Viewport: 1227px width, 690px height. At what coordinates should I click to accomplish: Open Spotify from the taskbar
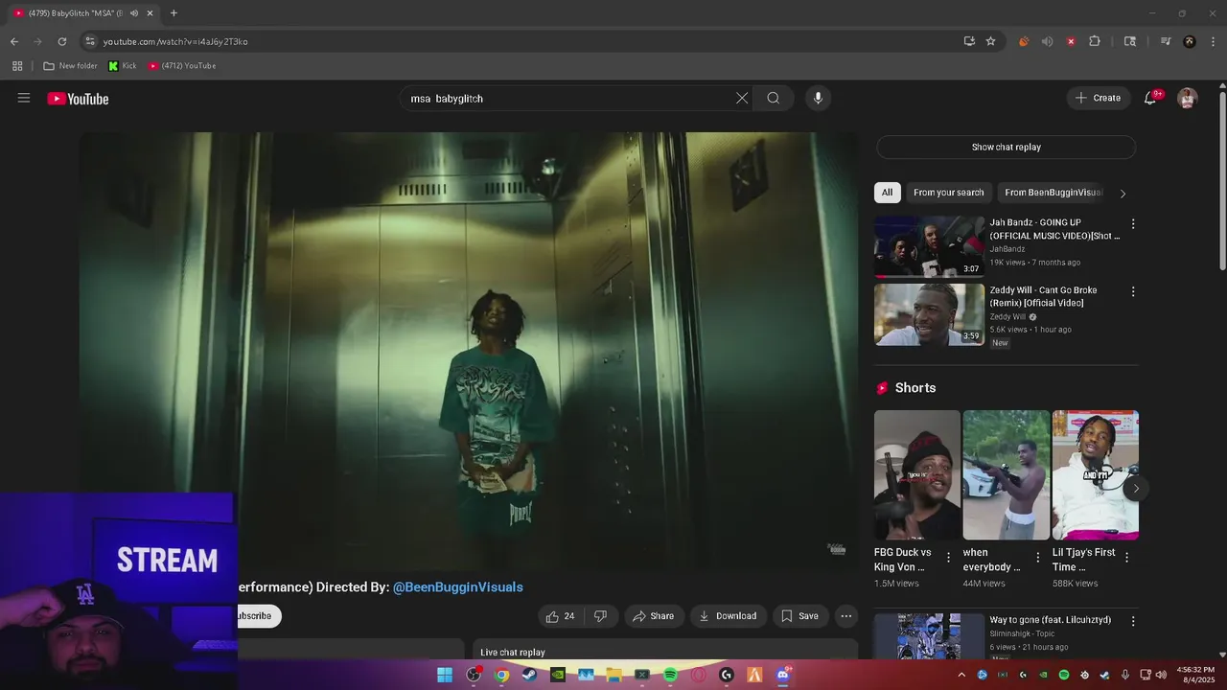670,675
